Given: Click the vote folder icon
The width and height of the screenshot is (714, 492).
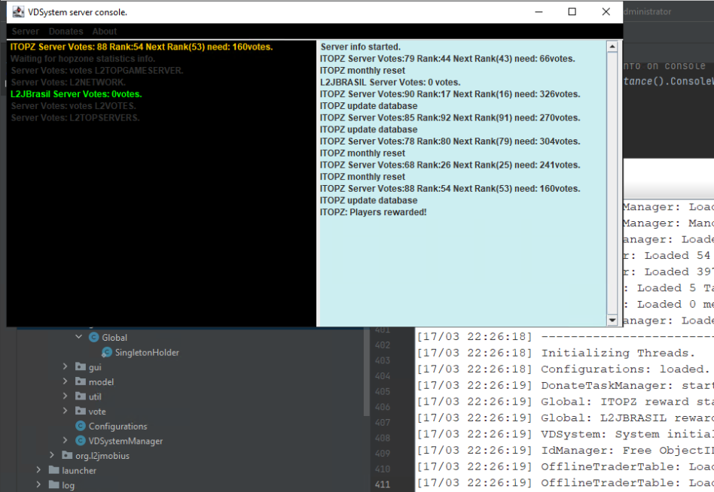Looking at the screenshot, I should (81, 411).
